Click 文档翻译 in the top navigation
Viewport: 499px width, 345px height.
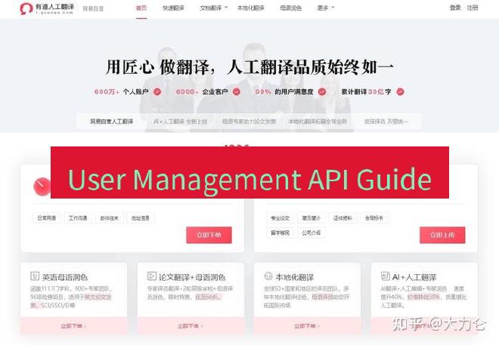(210, 8)
